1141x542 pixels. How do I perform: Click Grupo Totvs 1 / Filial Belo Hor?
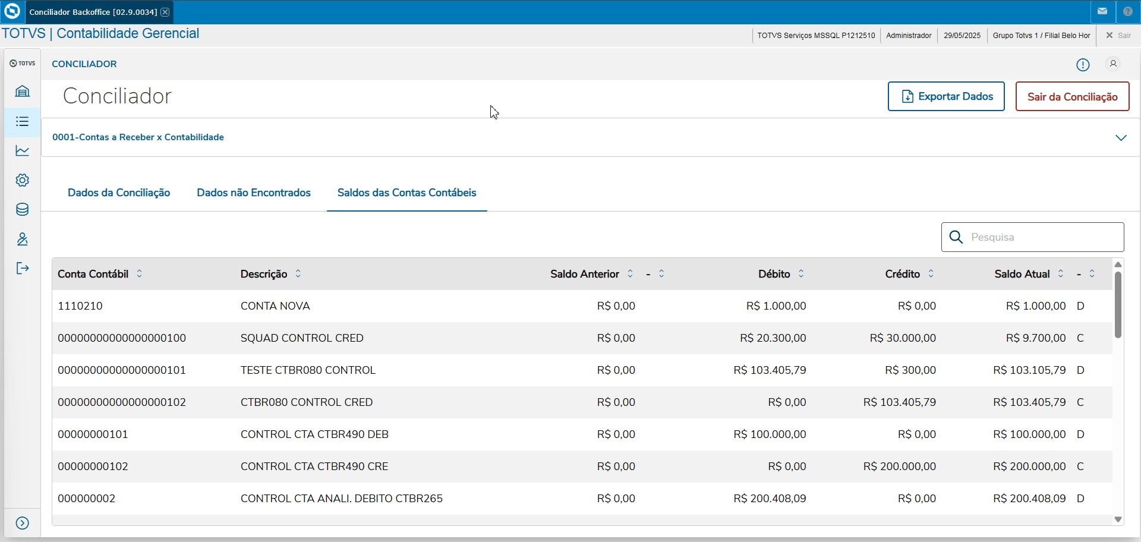pos(1041,36)
